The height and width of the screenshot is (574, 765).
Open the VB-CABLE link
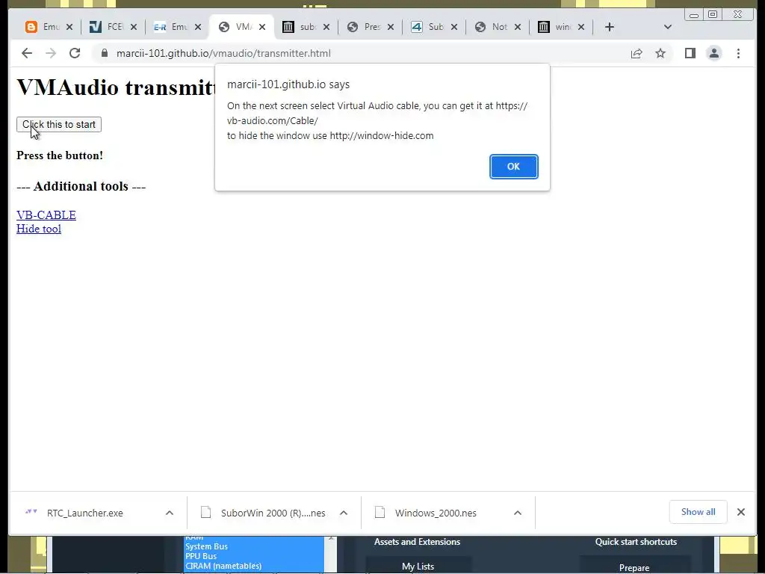[46, 215]
